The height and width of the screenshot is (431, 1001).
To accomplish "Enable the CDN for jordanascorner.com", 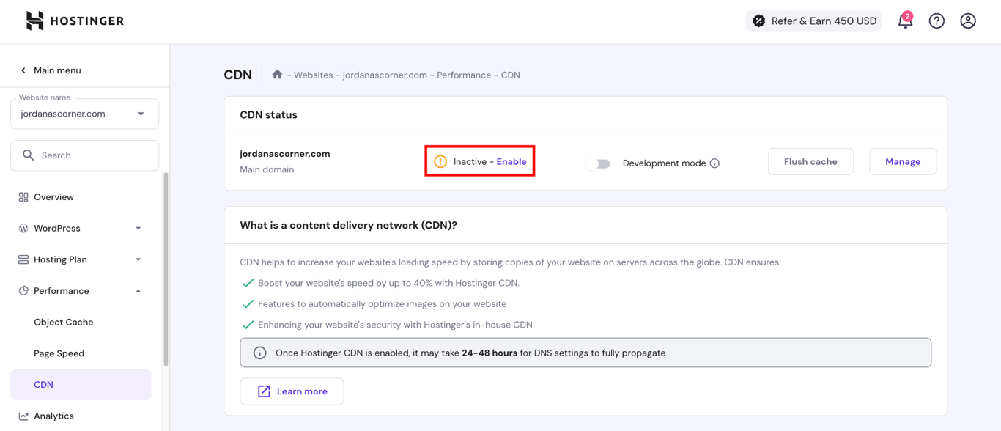I will click(x=511, y=161).
